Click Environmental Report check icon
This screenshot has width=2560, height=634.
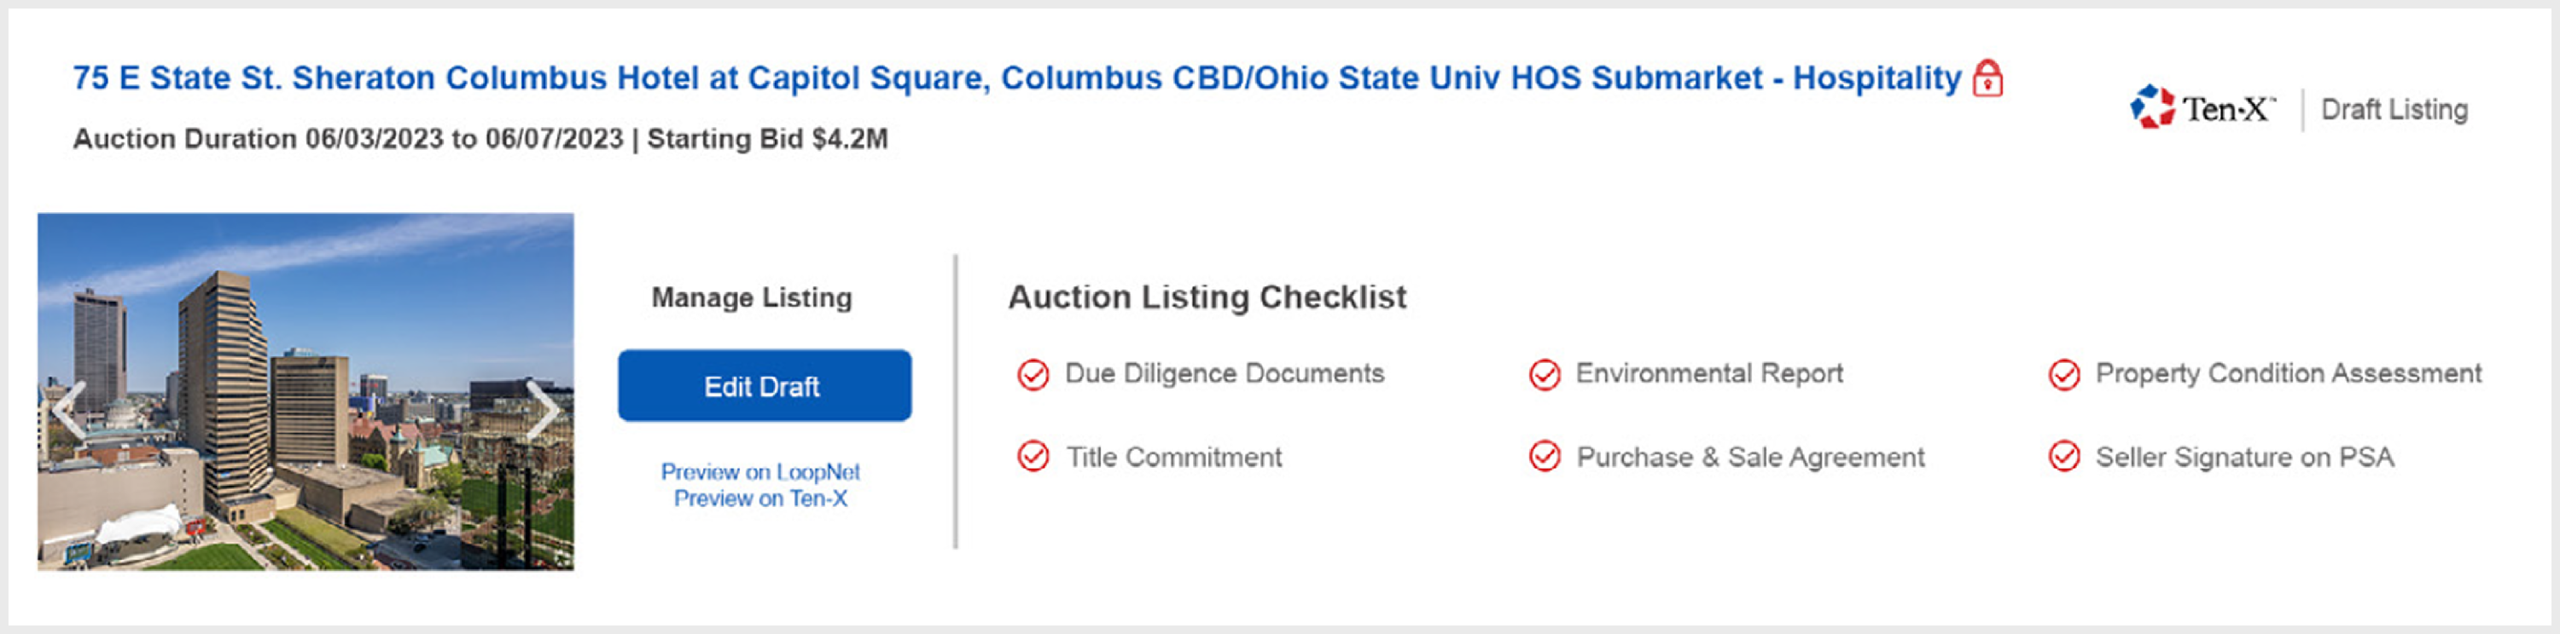coord(1545,375)
